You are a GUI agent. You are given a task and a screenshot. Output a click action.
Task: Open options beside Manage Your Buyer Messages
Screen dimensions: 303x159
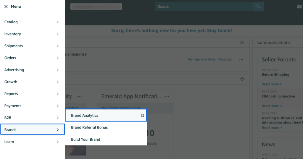coord(241,59)
